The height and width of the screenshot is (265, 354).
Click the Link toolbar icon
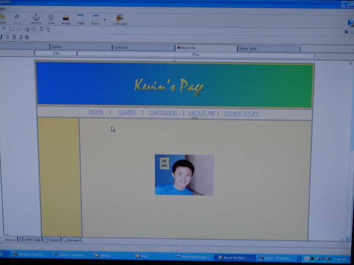(51, 19)
